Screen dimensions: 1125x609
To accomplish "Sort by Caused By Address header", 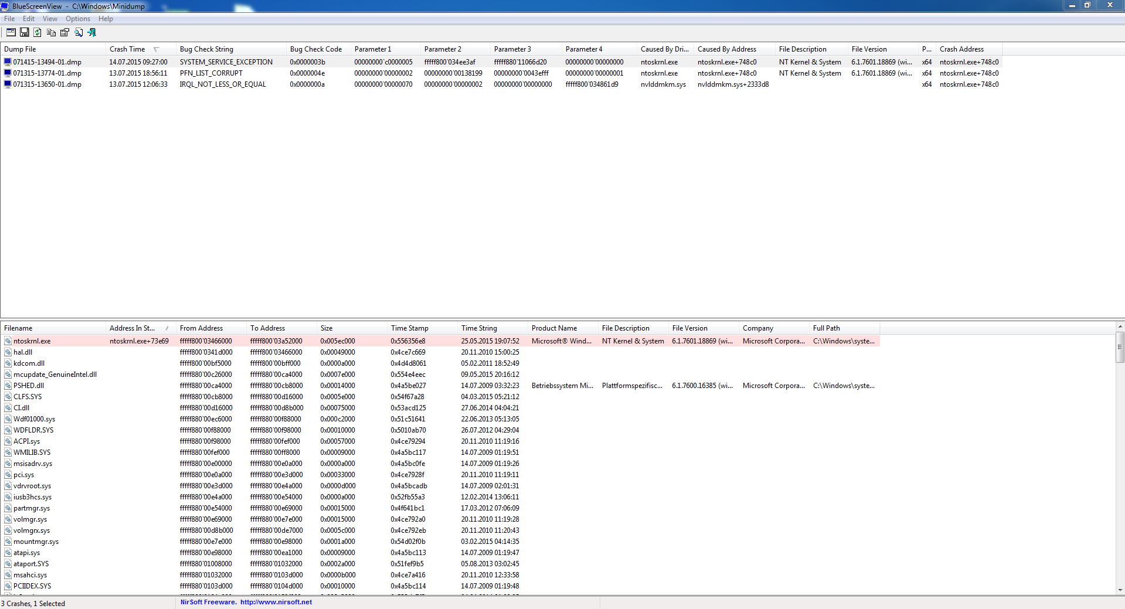I will (x=735, y=49).
